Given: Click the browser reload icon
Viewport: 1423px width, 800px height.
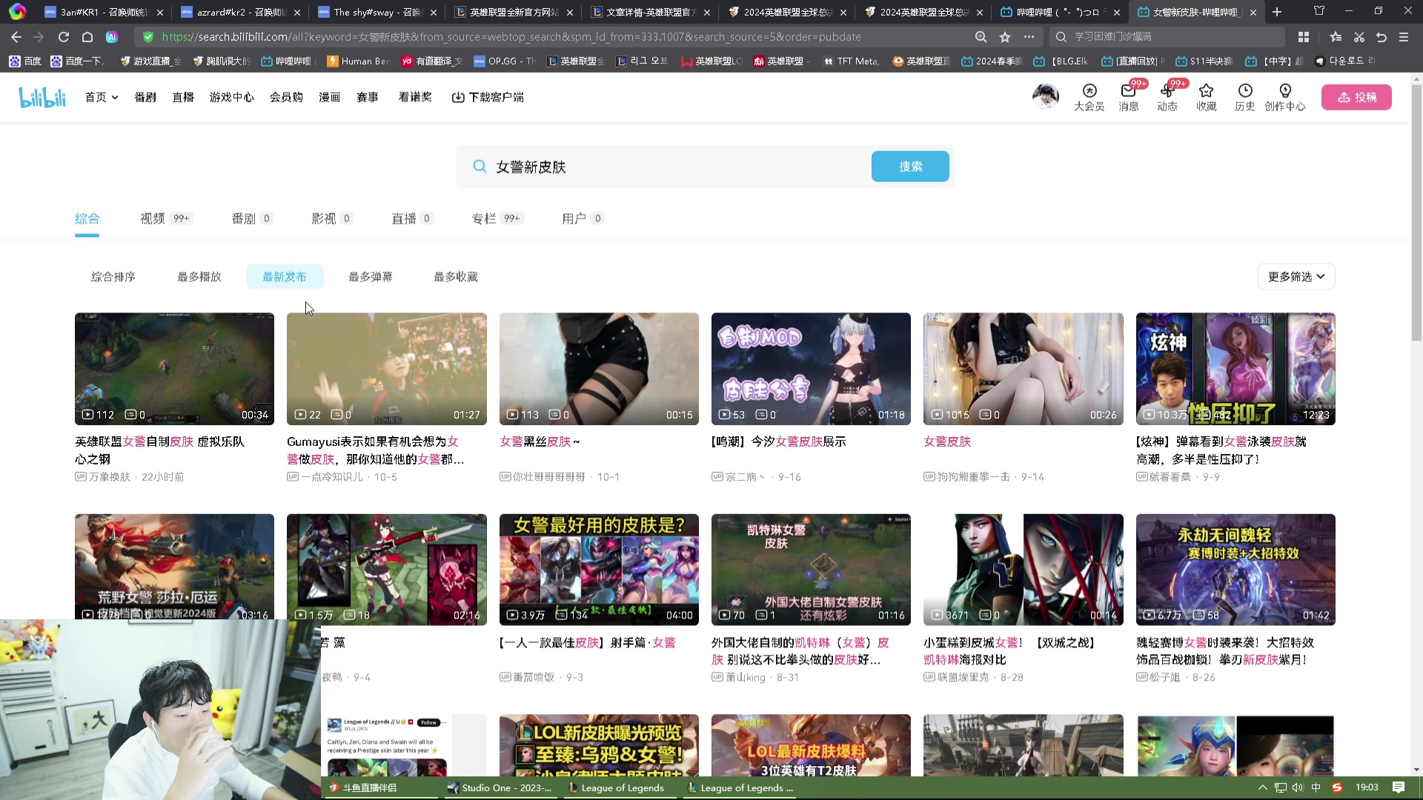Looking at the screenshot, I should click(64, 36).
